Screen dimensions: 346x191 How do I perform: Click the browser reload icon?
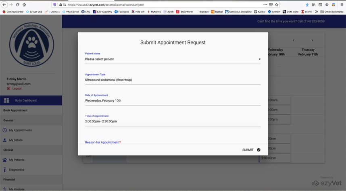(17, 5)
